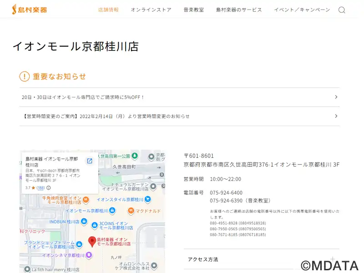Open the オンラインストア menu item
Image resolution: width=364 pixels, height=273 pixels.
pyautogui.click(x=151, y=10)
